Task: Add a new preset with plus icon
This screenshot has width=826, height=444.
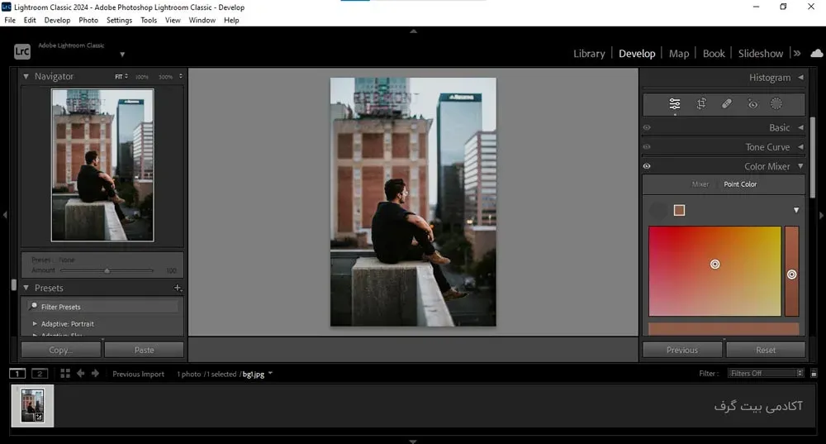Action: [x=178, y=288]
